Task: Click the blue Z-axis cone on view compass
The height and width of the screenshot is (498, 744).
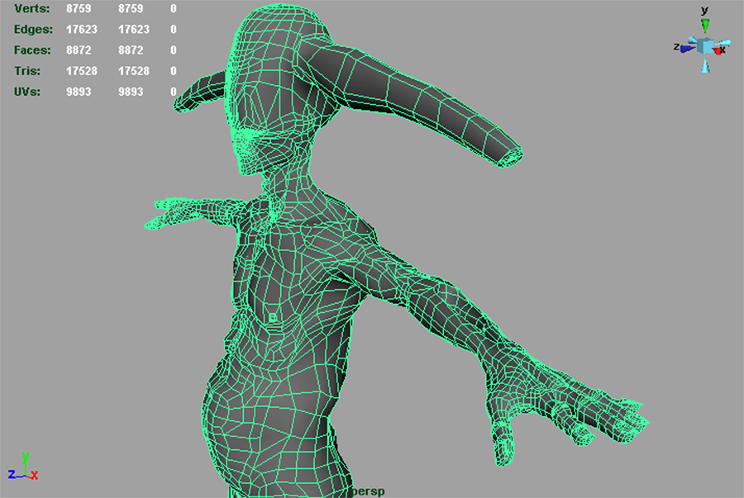Action: click(x=686, y=48)
